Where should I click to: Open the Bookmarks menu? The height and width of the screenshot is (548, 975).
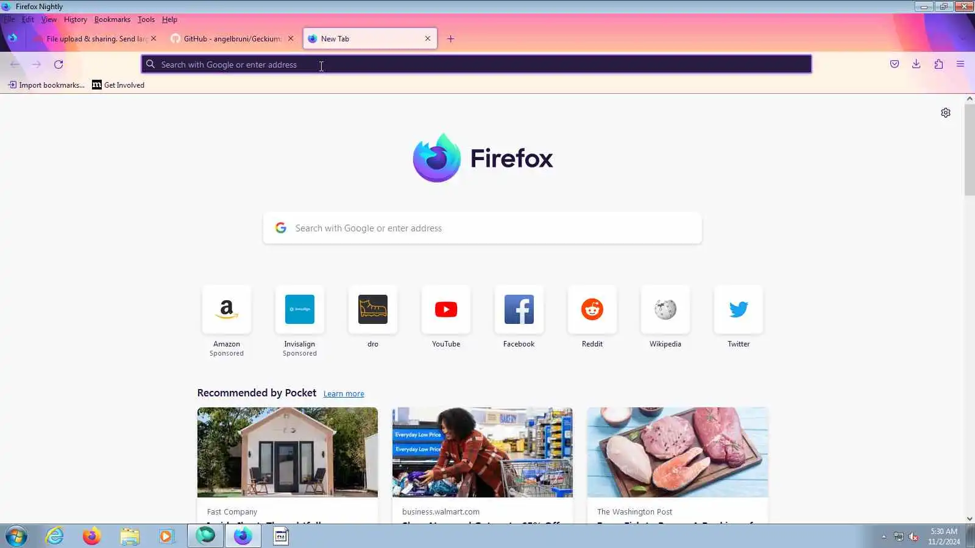point(112,19)
